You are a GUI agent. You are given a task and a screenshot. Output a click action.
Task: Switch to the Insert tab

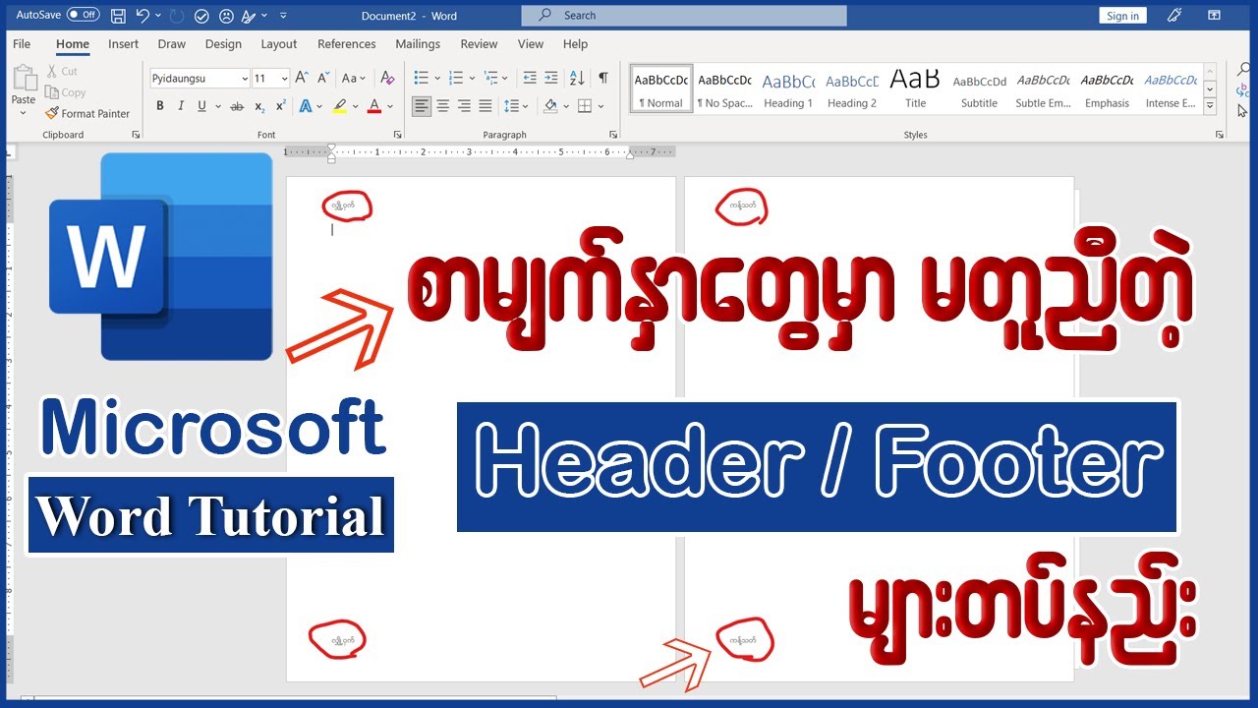click(123, 44)
